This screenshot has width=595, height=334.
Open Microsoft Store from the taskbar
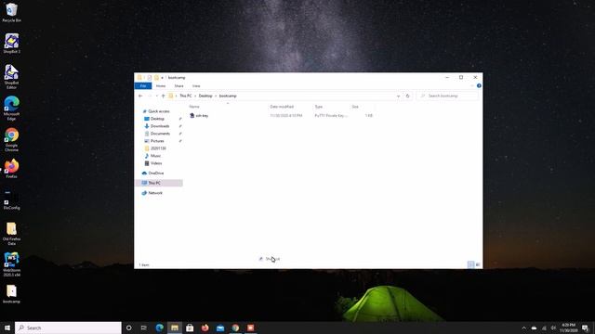(190, 328)
